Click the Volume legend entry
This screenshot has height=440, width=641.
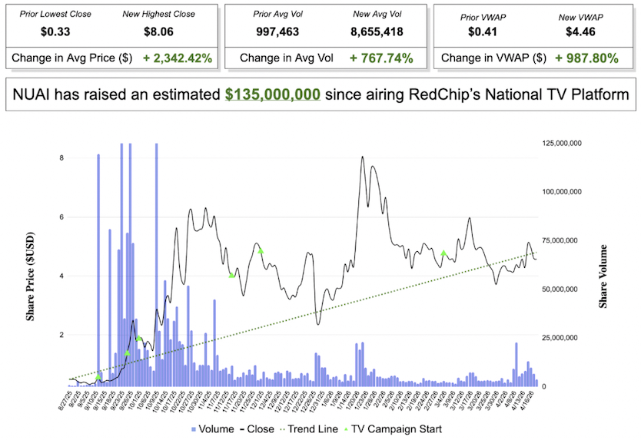click(213, 429)
